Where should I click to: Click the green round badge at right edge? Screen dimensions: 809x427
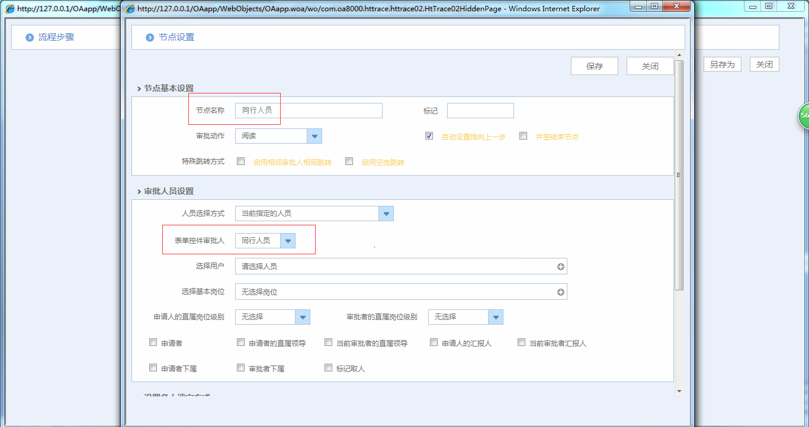[803, 116]
